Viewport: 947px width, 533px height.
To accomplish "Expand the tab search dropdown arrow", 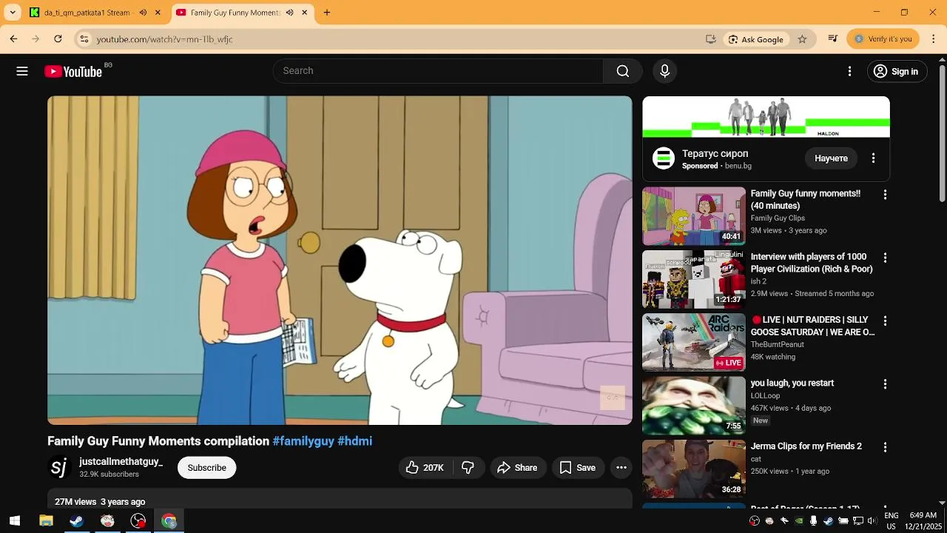I will click(x=12, y=13).
